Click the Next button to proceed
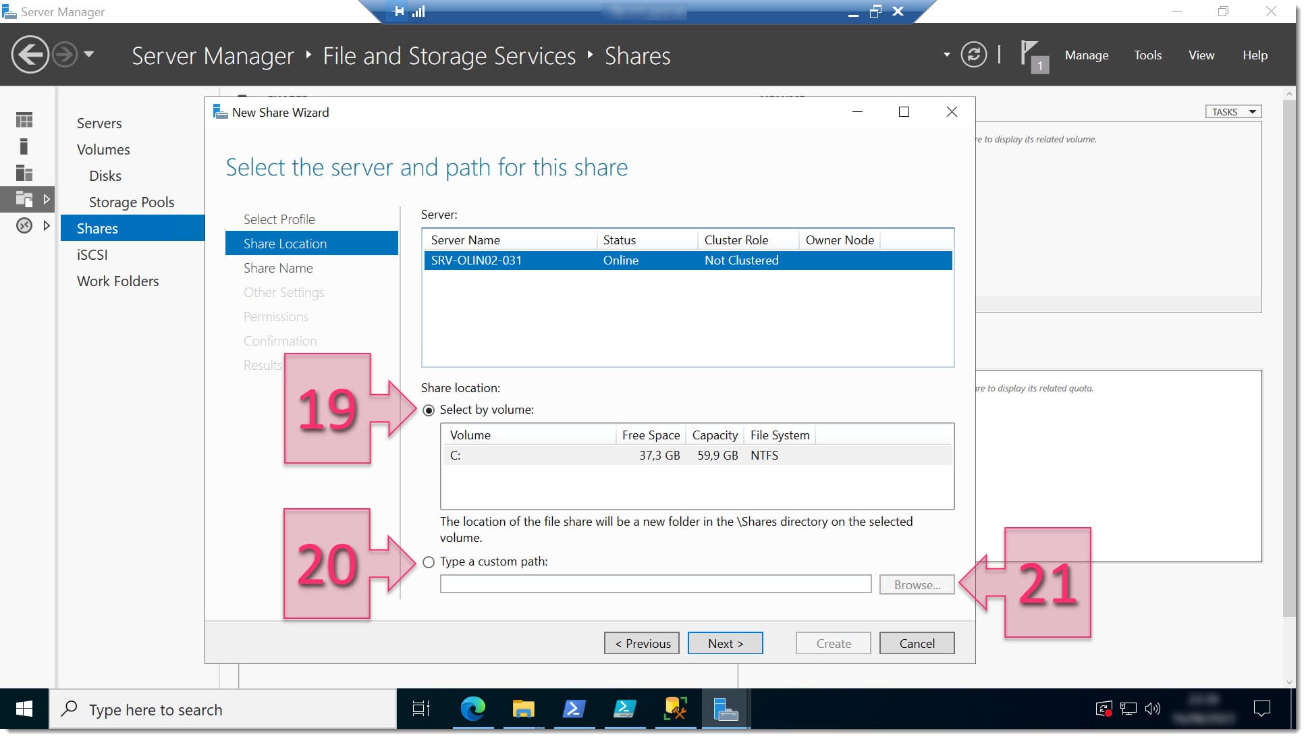 tap(726, 643)
